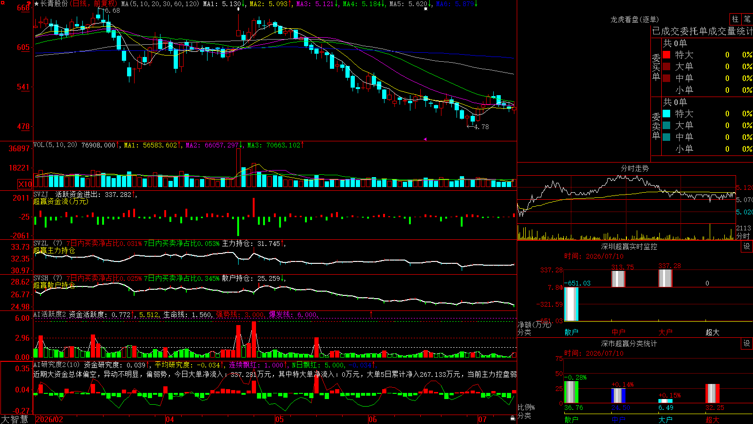Click the 龙虎看盘(逐单) panel title

(x=634, y=19)
